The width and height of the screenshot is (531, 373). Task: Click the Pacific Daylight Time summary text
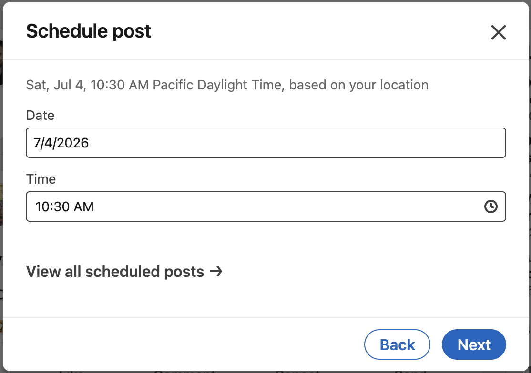coord(227,85)
